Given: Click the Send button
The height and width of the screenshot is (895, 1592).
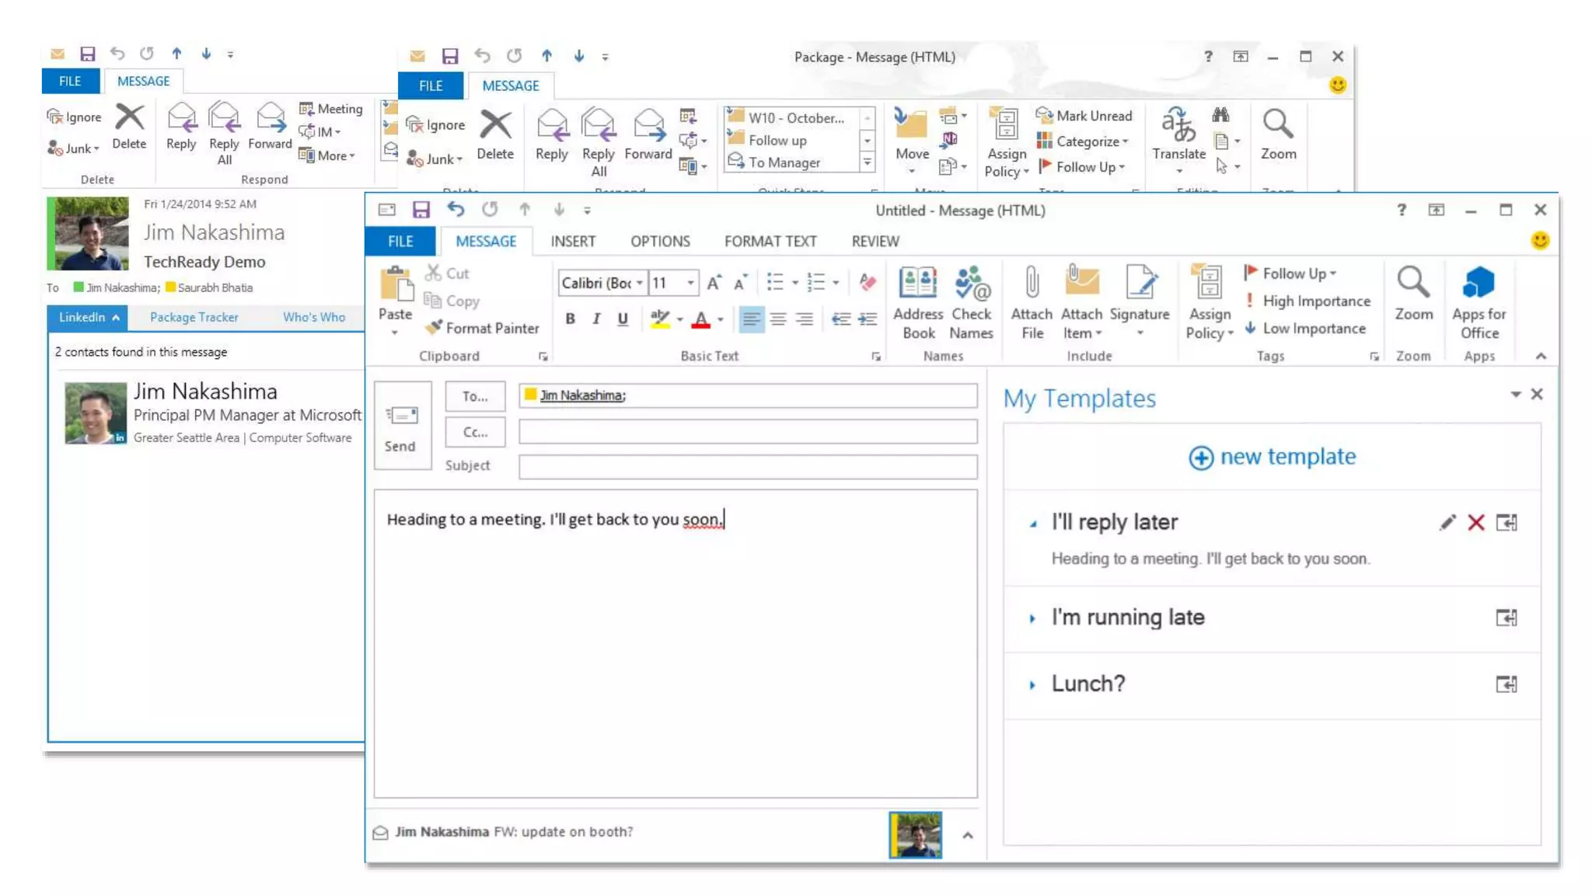Looking at the screenshot, I should (x=401, y=427).
